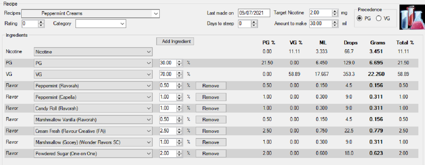Expand the Category dropdown
The height and width of the screenshot is (165, 425).
[x=122, y=24]
